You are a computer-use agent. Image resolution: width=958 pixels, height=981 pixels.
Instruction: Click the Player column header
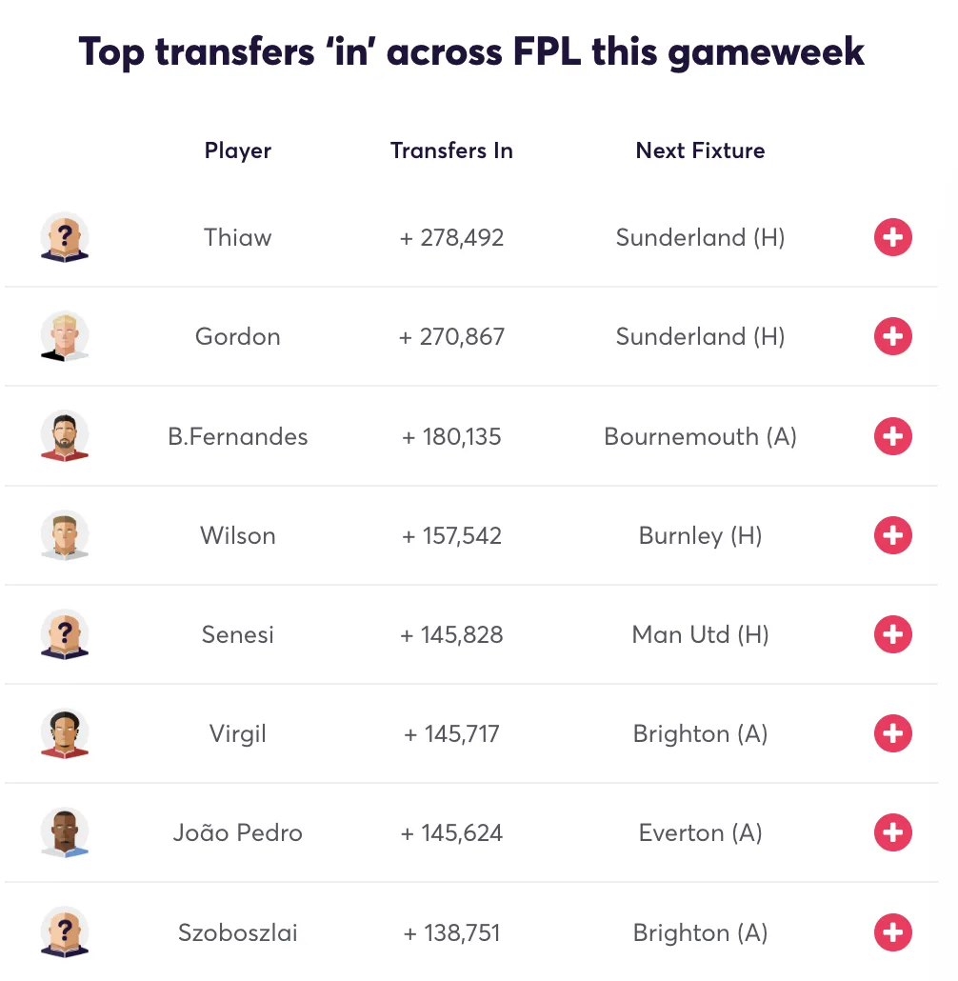pos(237,150)
